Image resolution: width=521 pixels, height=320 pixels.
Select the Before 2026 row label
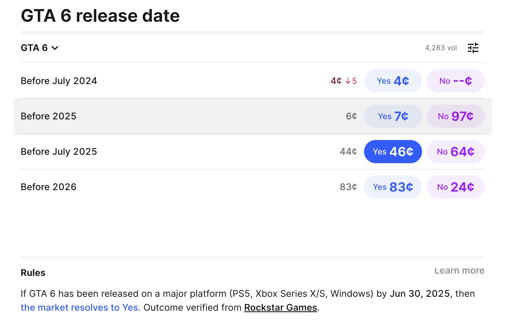[48, 187]
